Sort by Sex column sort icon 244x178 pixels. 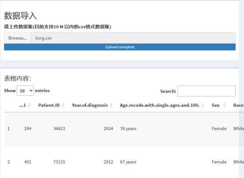(x=224, y=105)
